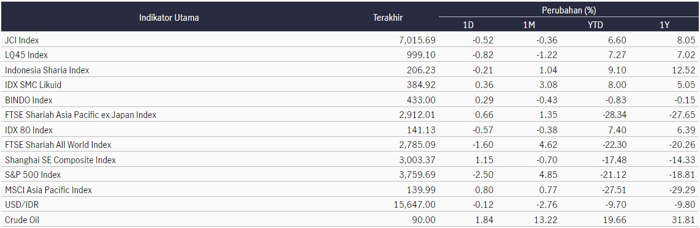Viewport: 700px width, 228px height.
Task: Click the YTD column header
Action: tap(595, 26)
